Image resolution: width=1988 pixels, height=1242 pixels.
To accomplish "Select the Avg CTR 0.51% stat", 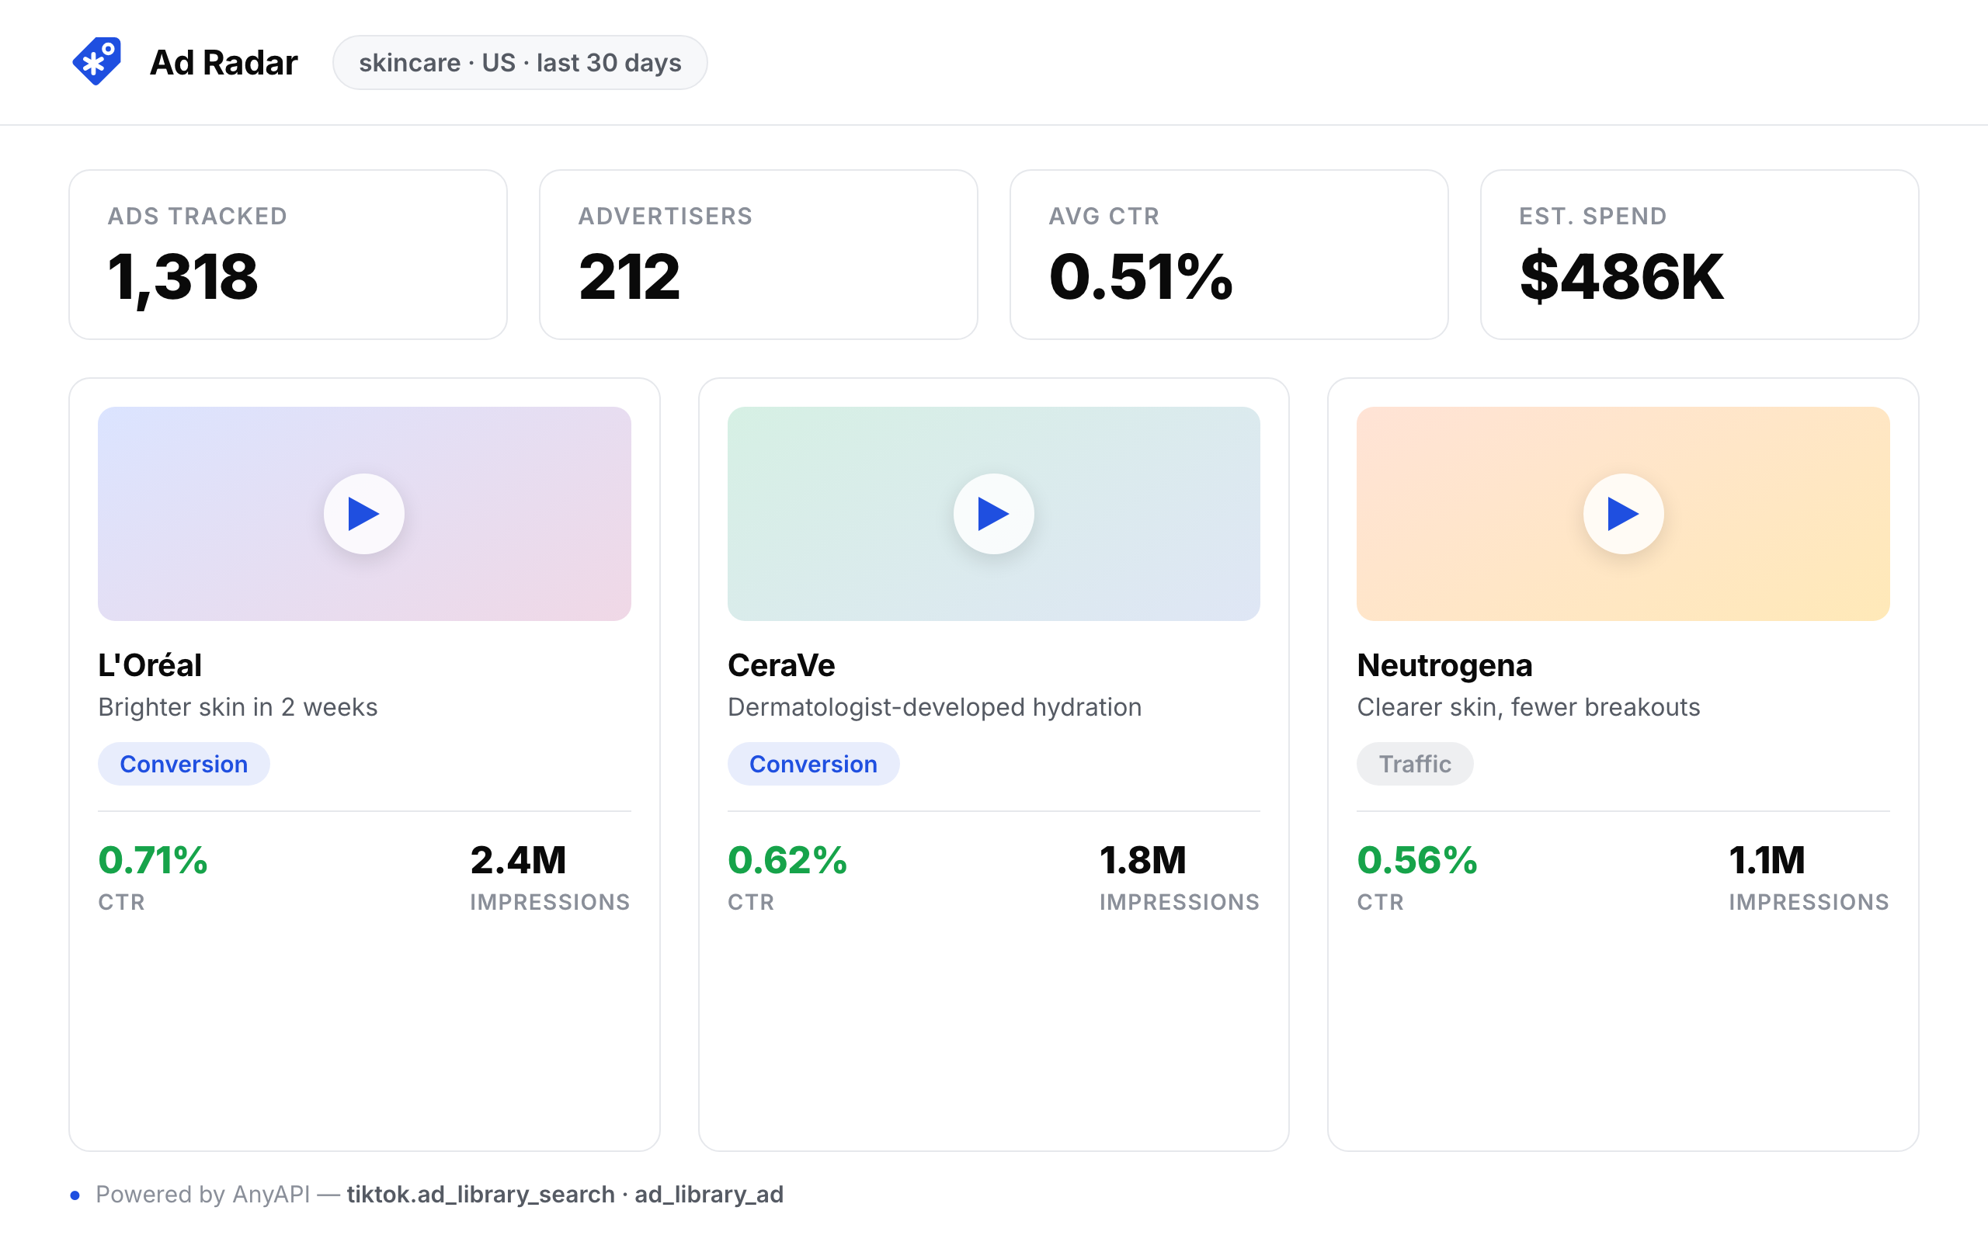I will tap(1229, 255).
